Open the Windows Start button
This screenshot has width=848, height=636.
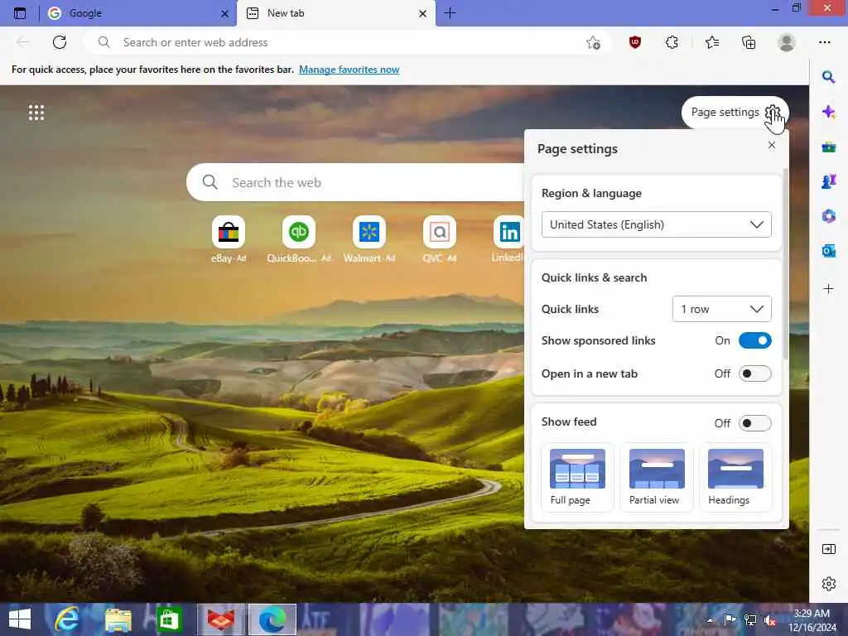click(x=20, y=619)
